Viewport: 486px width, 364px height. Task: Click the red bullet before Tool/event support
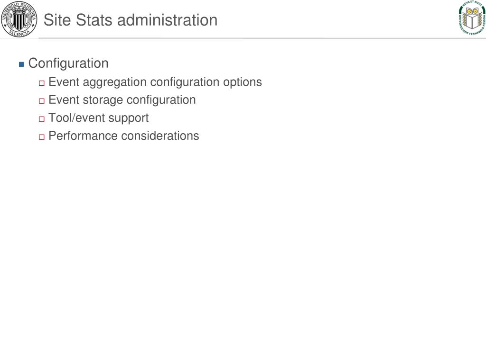pyautogui.click(x=42, y=119)
